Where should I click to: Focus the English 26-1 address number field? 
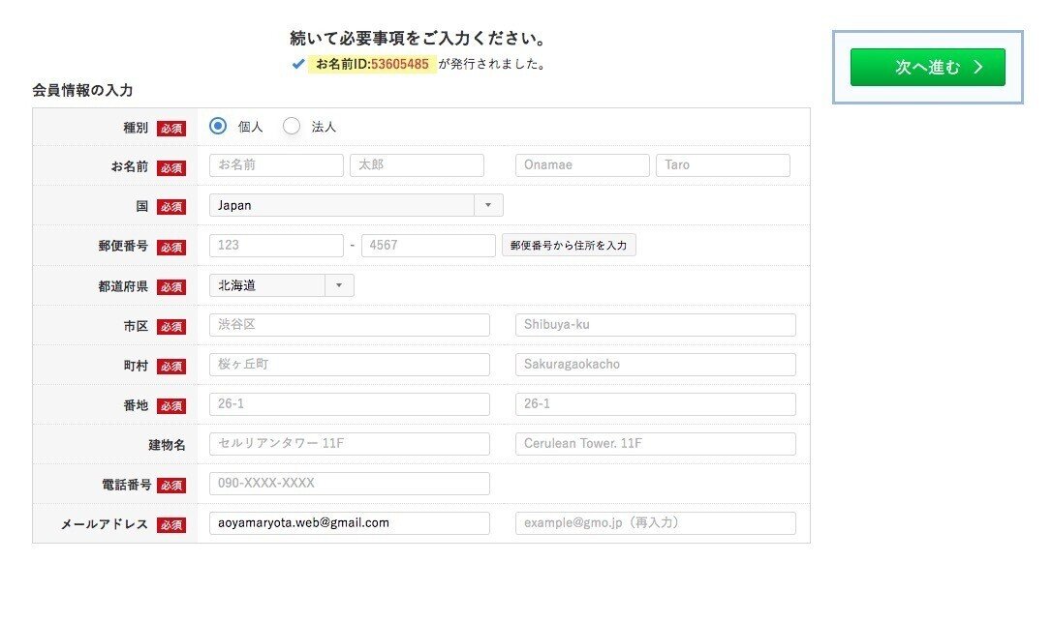tap(656, 403)
